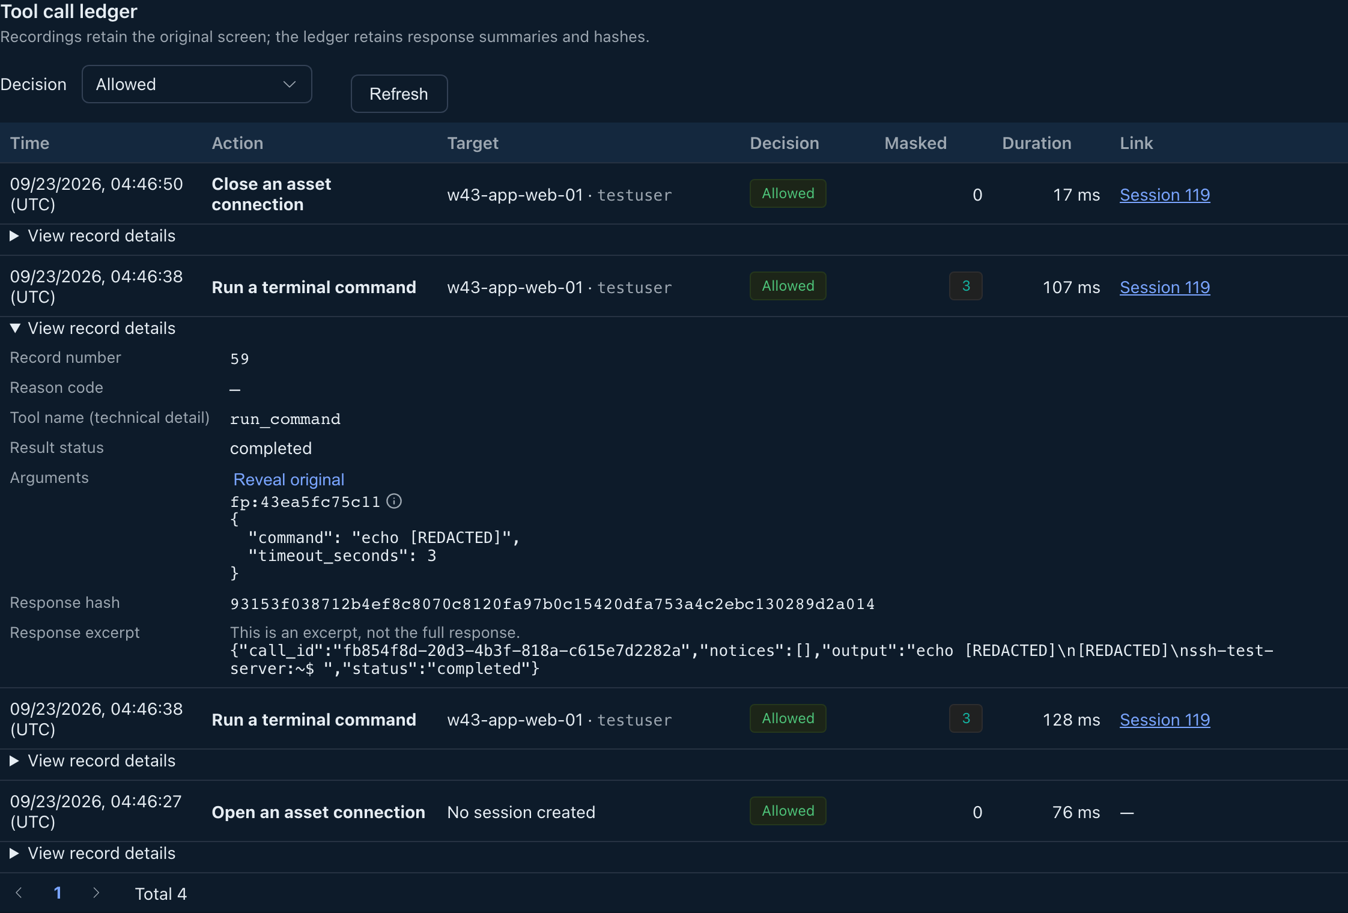The height and width of the screenshot is (913, 1348).
Task: Click the next page arrow in pagination
Action: pos(96,893)
